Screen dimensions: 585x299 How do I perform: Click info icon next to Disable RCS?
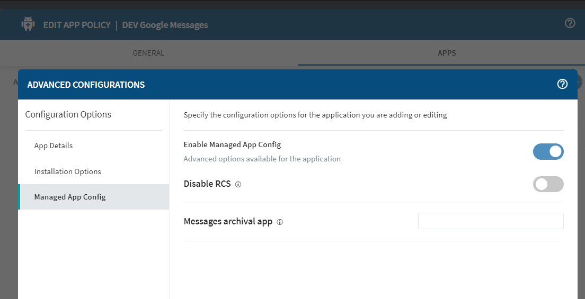pos(238,185)
